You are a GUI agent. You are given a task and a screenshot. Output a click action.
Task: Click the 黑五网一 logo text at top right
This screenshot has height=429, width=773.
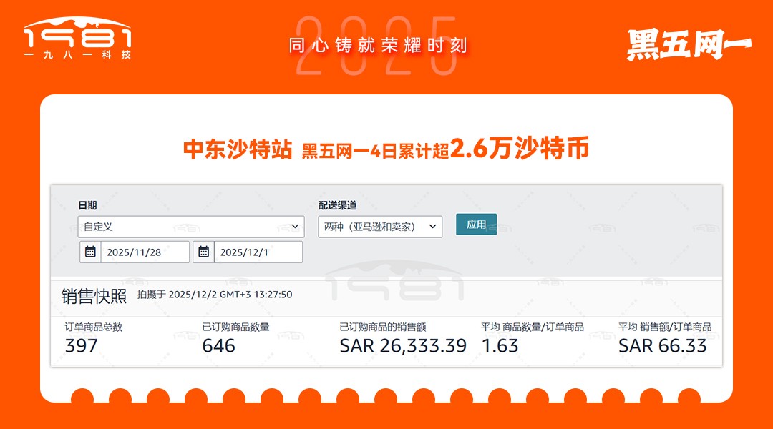689,45
